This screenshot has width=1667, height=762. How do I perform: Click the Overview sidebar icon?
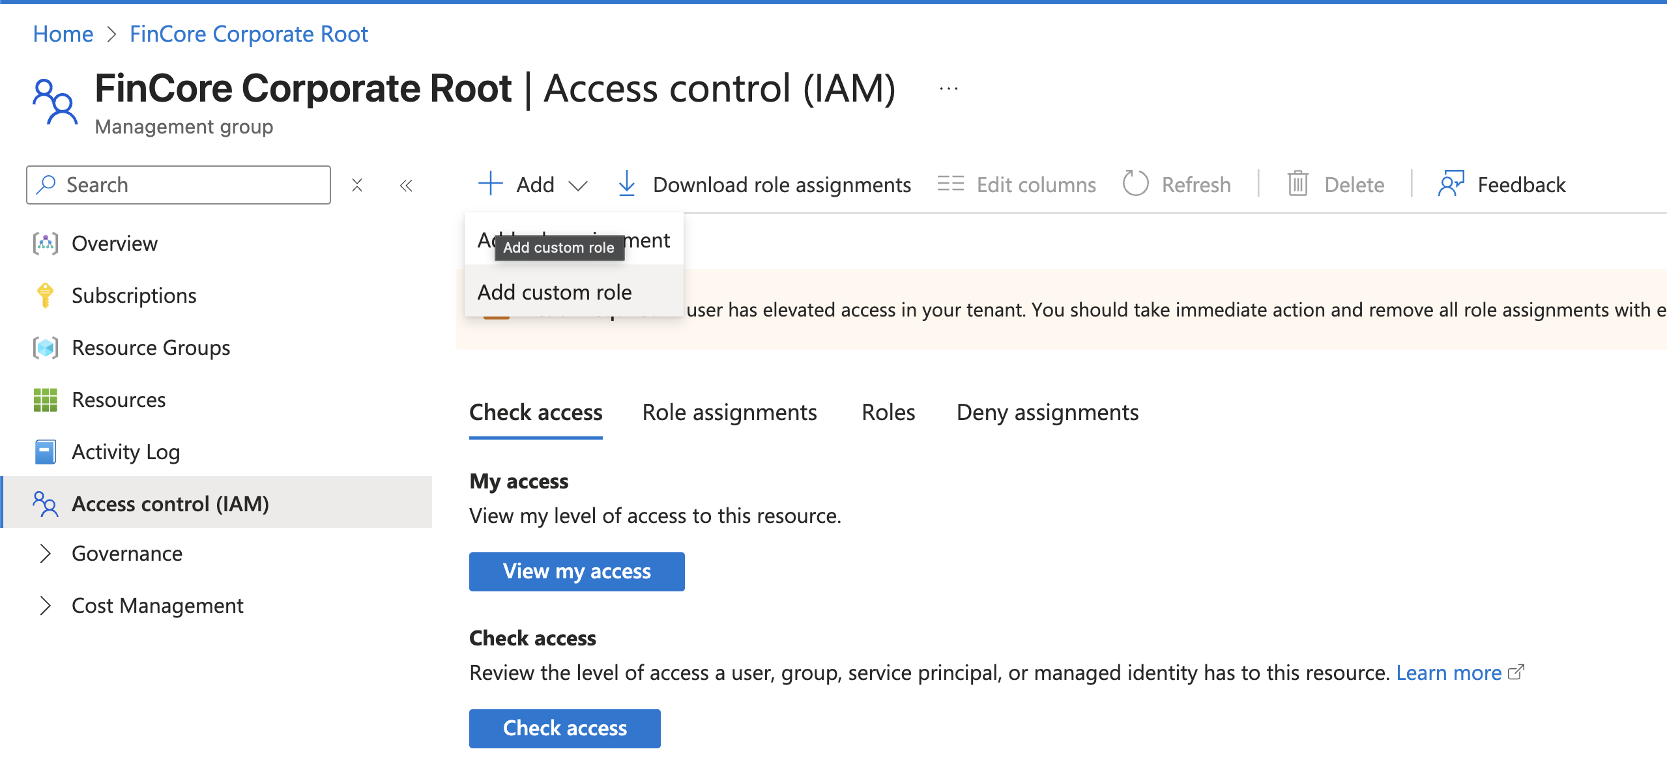tap(45, 244)
